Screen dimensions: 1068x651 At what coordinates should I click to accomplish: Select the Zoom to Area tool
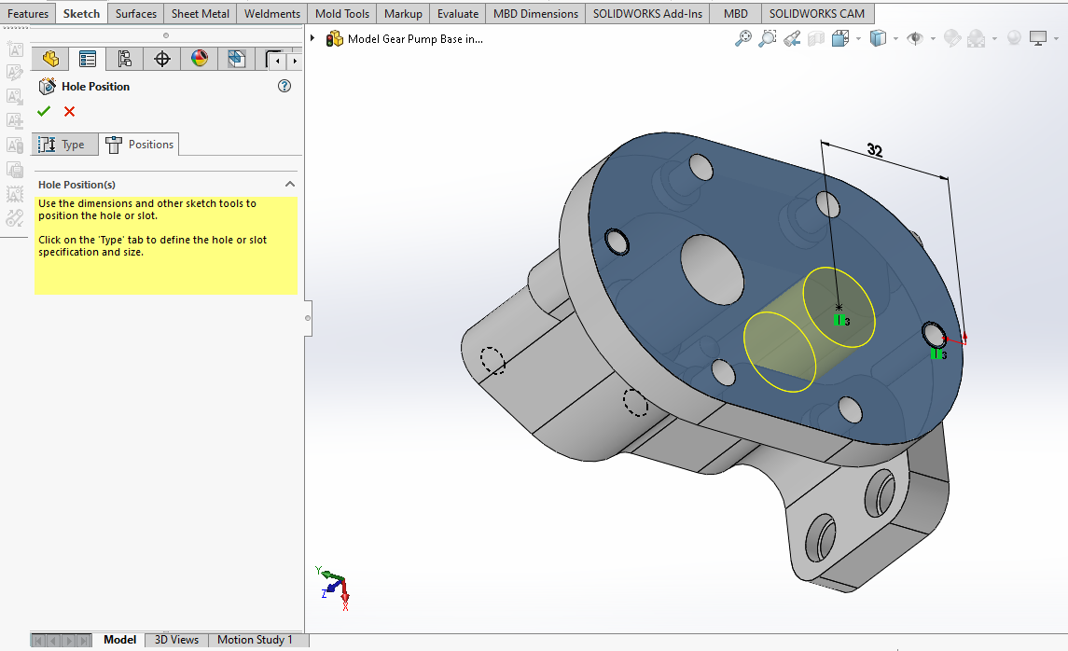click(768, 38)
